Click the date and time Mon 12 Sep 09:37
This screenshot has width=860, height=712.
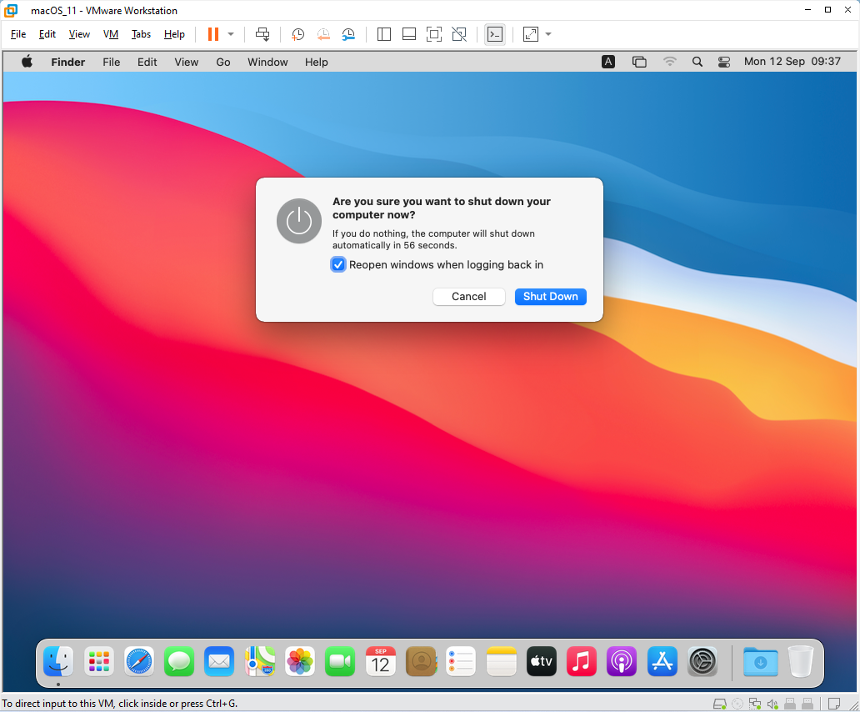[x=792, y=62]
